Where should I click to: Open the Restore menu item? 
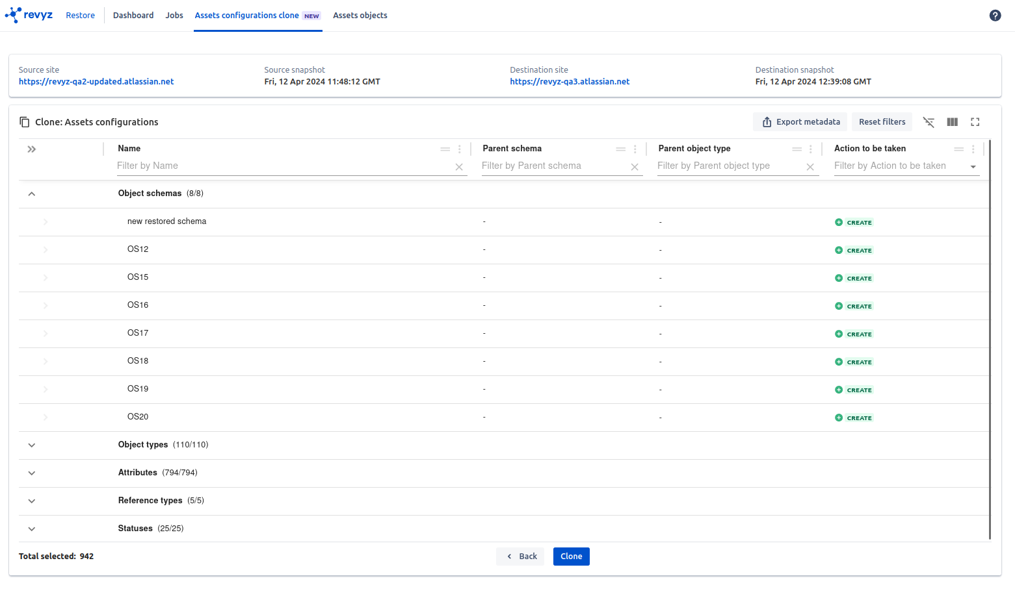point(80,16)
